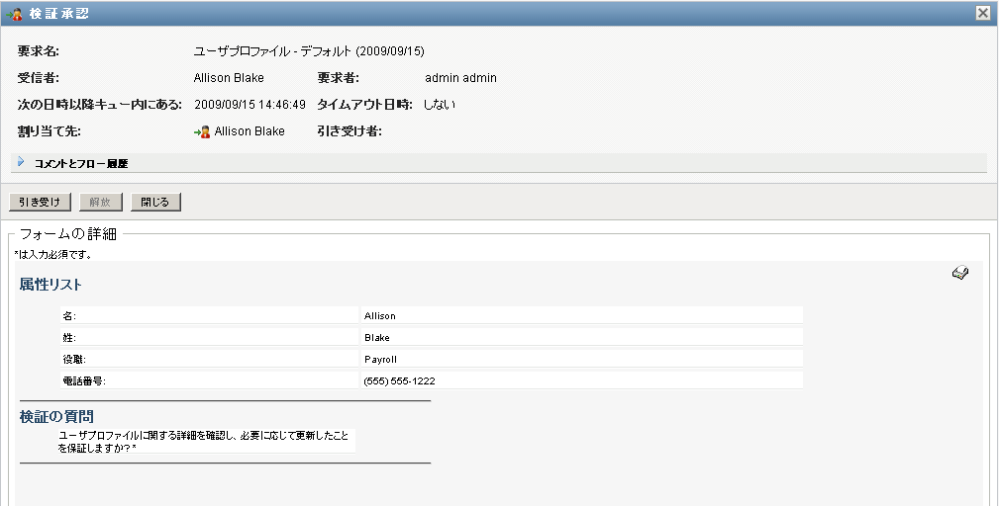Click the print form icon
Viewport: 999px width, 506px height.
[x=959, y=274]
